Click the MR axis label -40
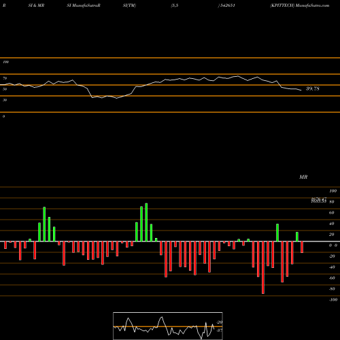 point(332,267)
